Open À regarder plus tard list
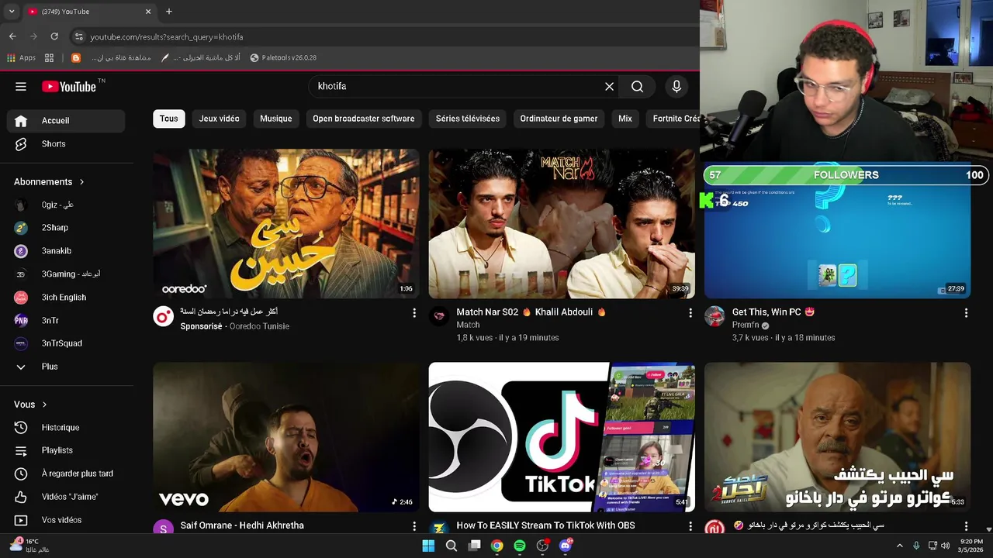This screenshot has height=558, width=993. point(66,474)
